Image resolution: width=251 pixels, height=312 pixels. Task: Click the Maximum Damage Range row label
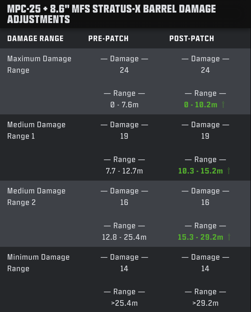coord(39,64)
